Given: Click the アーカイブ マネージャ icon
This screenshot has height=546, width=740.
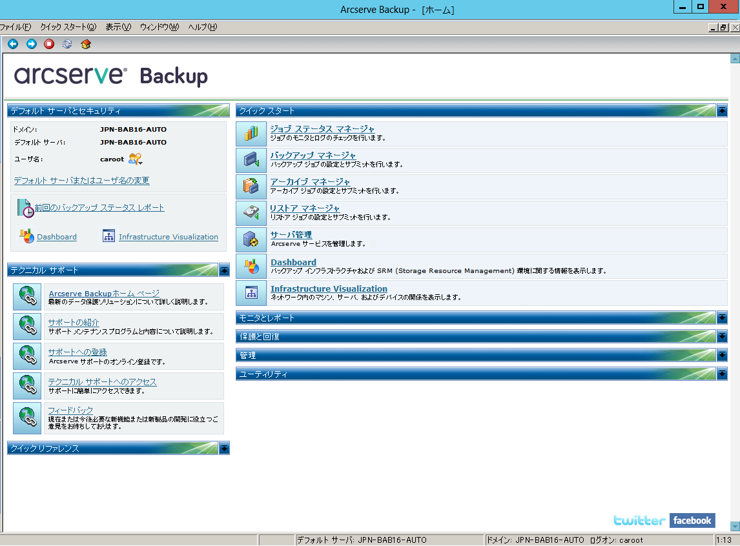Looking at the screenshot, I should click(x=251, y=187).
